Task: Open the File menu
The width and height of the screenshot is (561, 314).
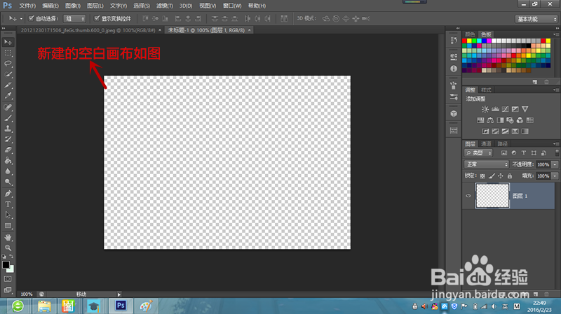Action: click(x=27, y=6)
